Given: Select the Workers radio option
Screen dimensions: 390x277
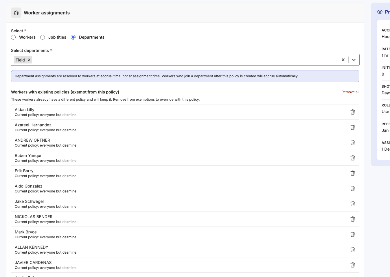Looking at the screenshot, I should point(13,37).
